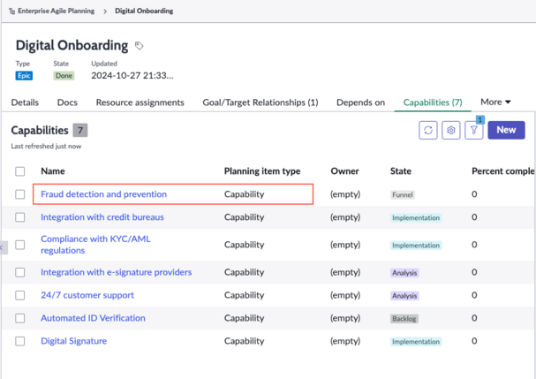The image size is (536, 379).
Task: Open the Resource assignments tab
Action: click(x=140, y=102)
